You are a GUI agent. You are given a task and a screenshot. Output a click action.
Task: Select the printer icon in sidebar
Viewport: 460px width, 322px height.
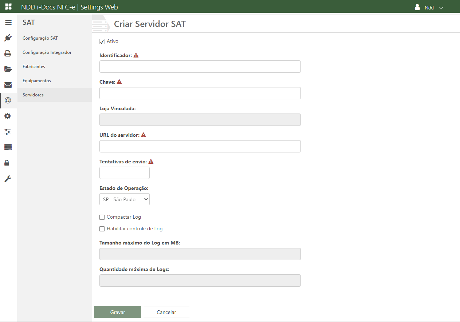coord(8,54)
